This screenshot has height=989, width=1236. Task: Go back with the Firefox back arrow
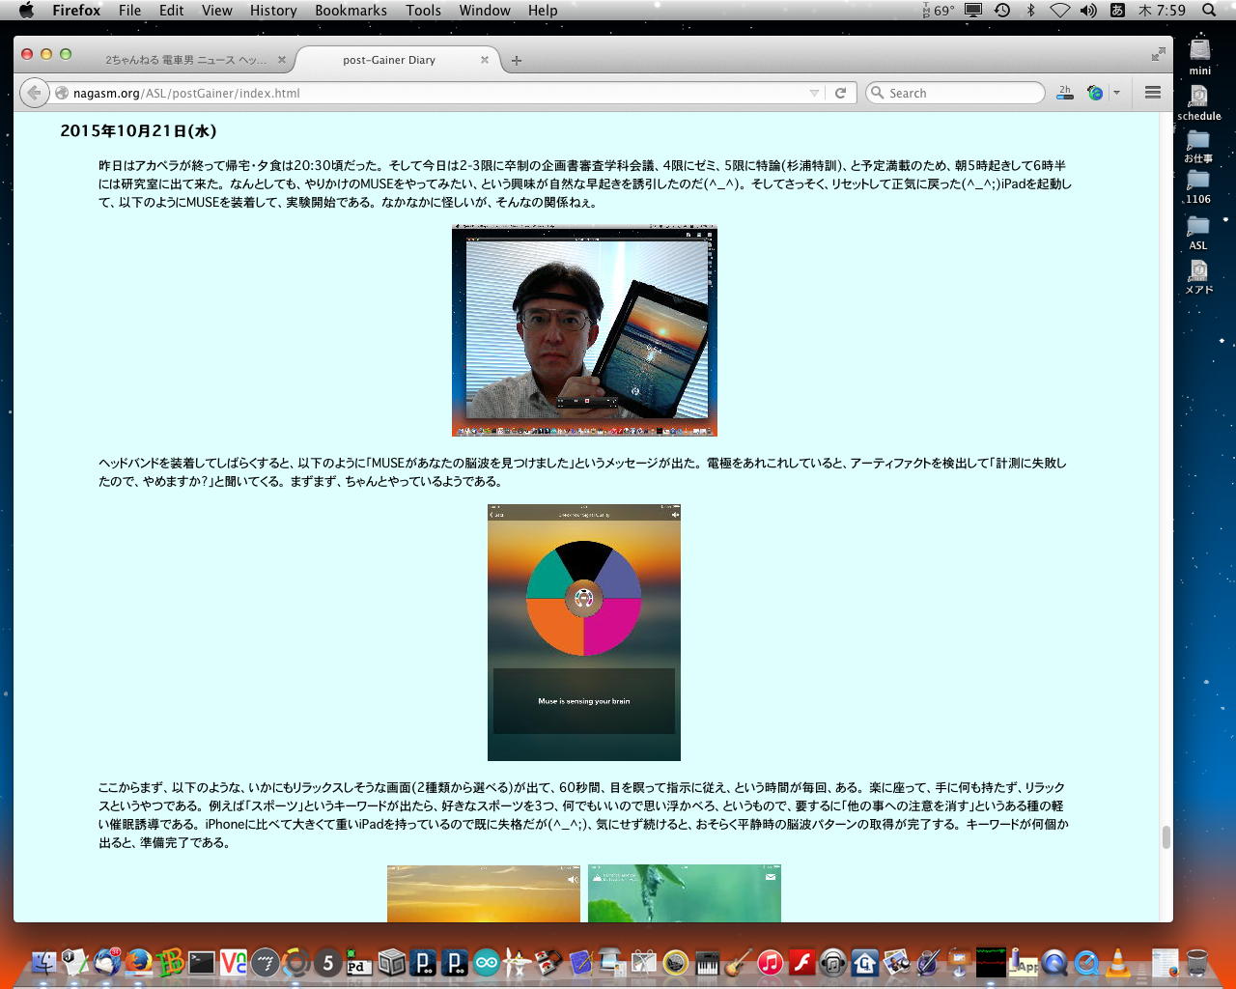pyautogui.click(x=34, y=93)
